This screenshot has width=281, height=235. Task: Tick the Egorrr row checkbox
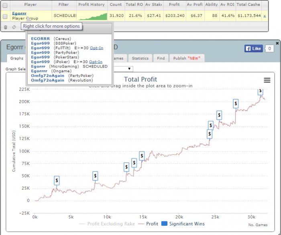(5, 16)
